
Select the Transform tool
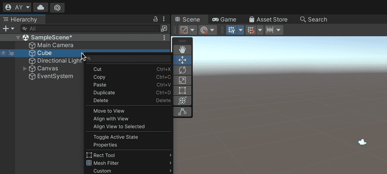tap(182, 101)
